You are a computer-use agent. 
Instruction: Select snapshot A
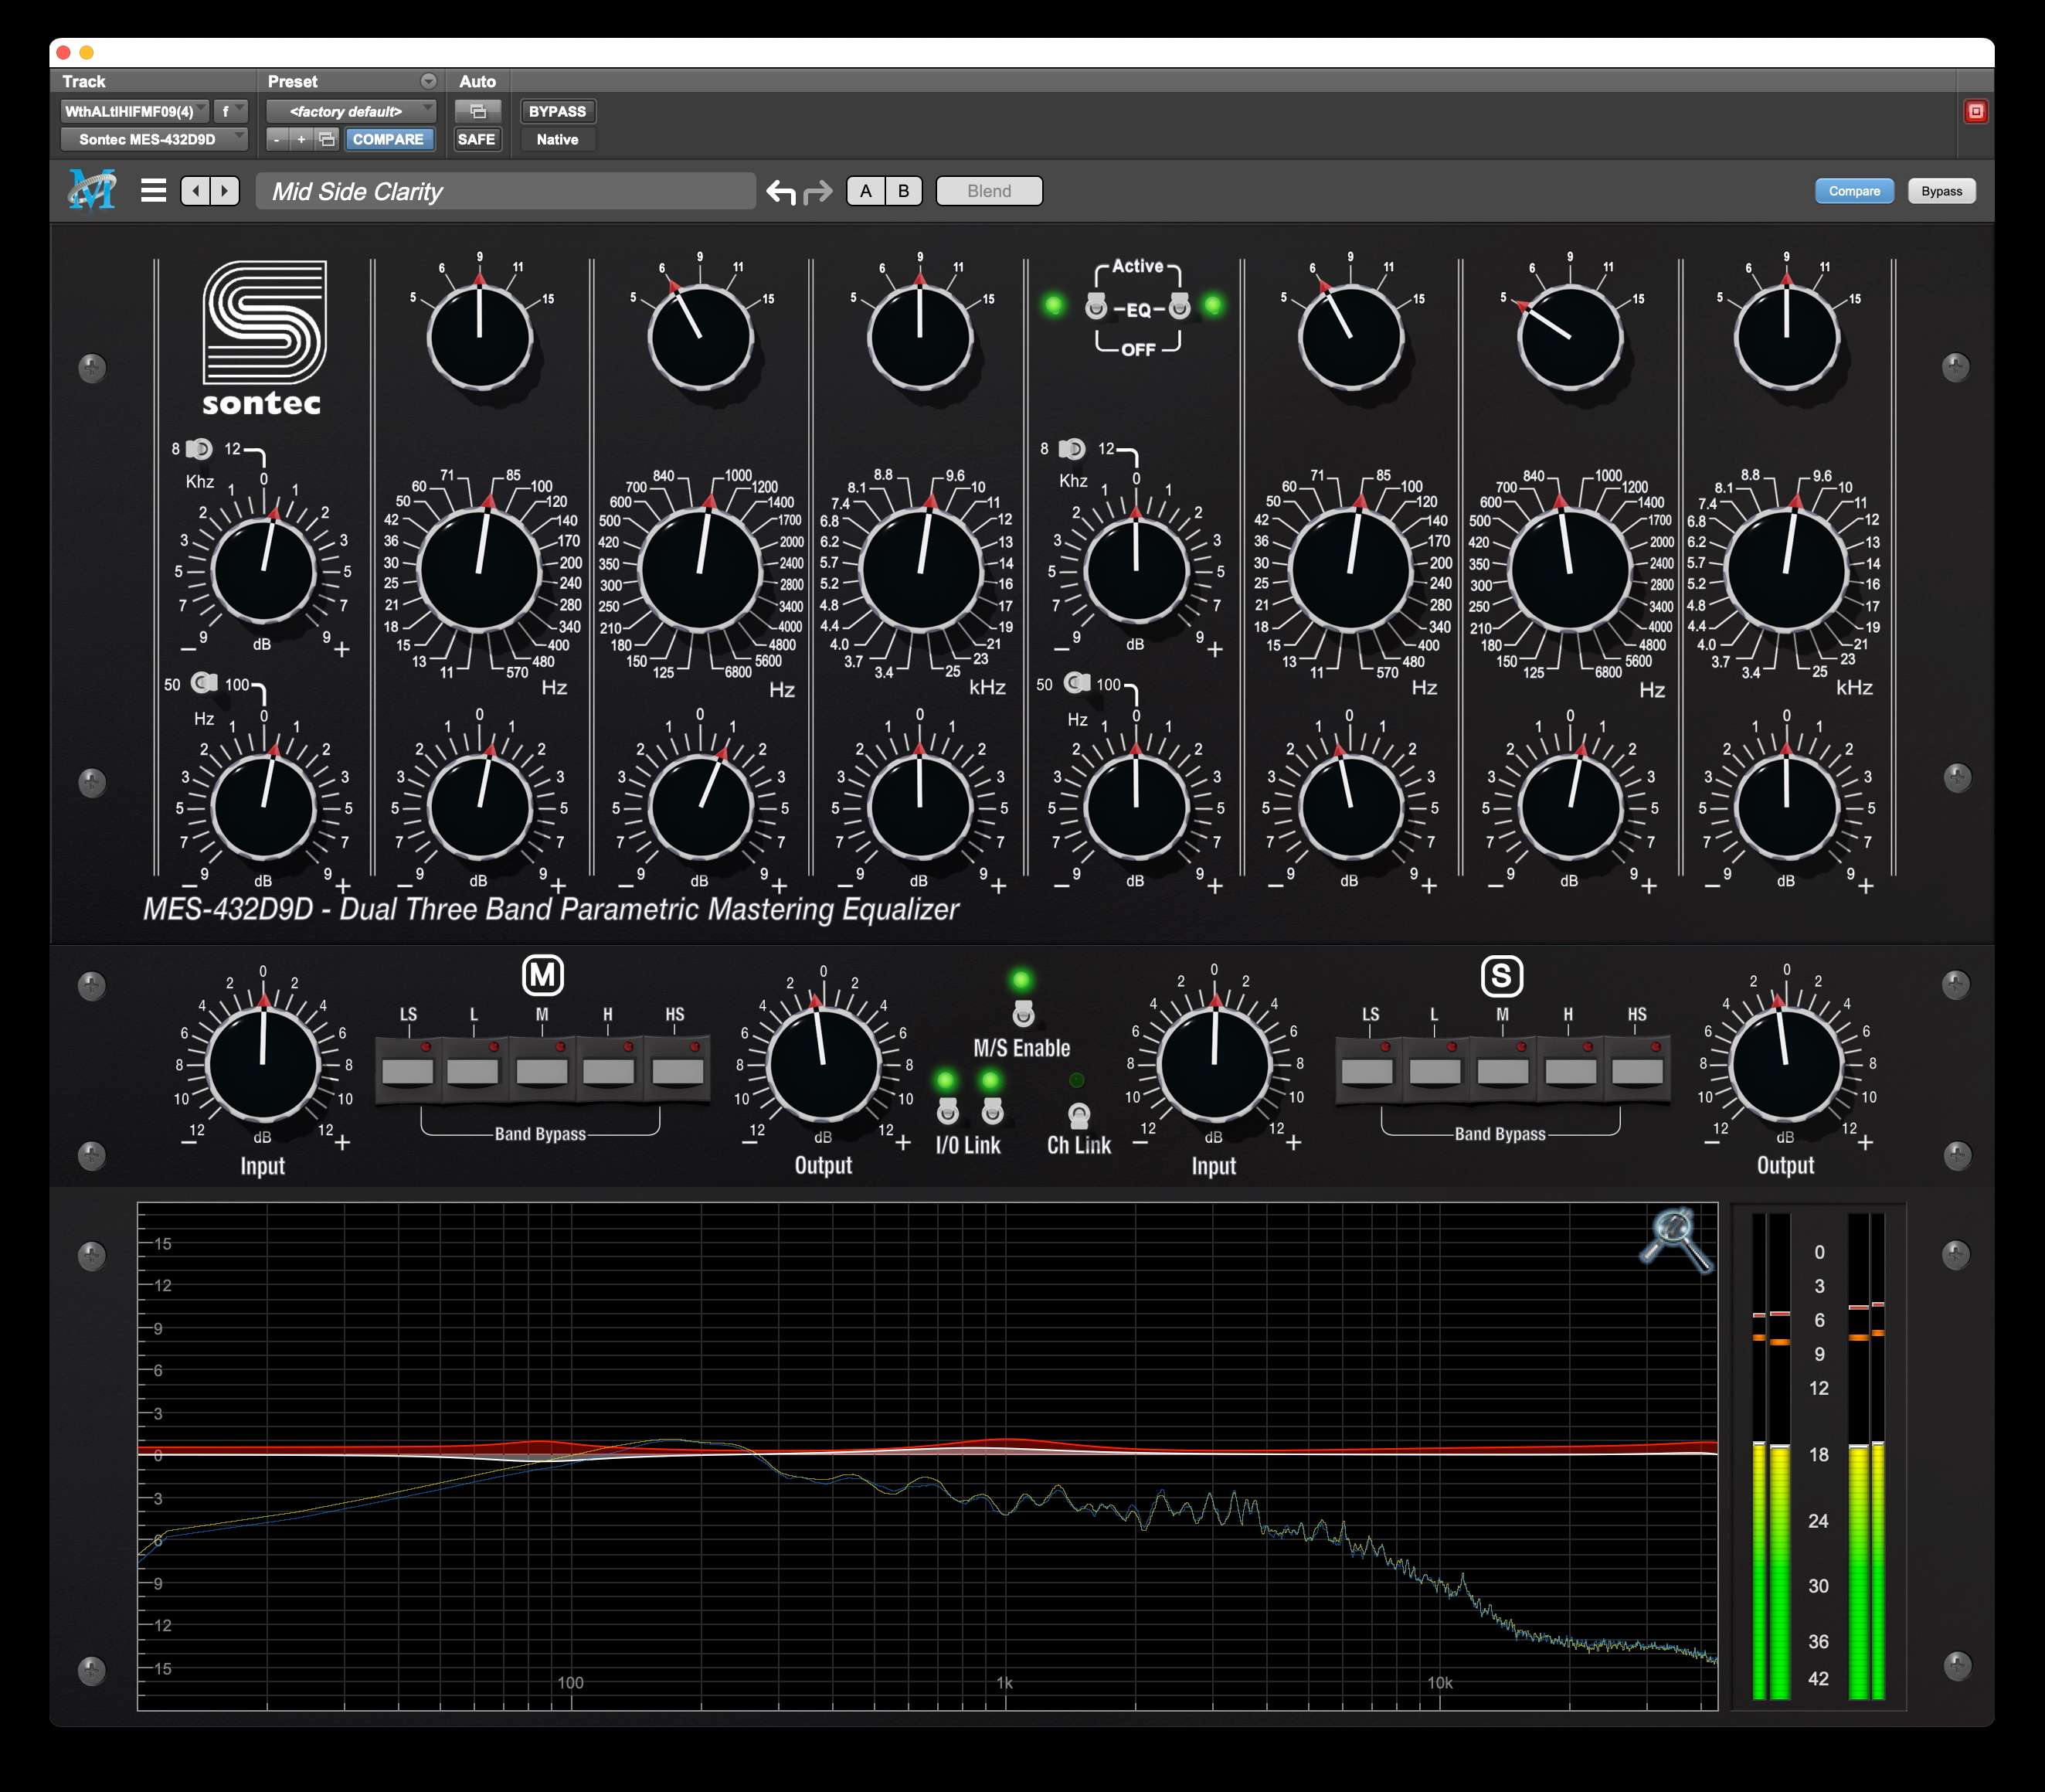(865, 191)
